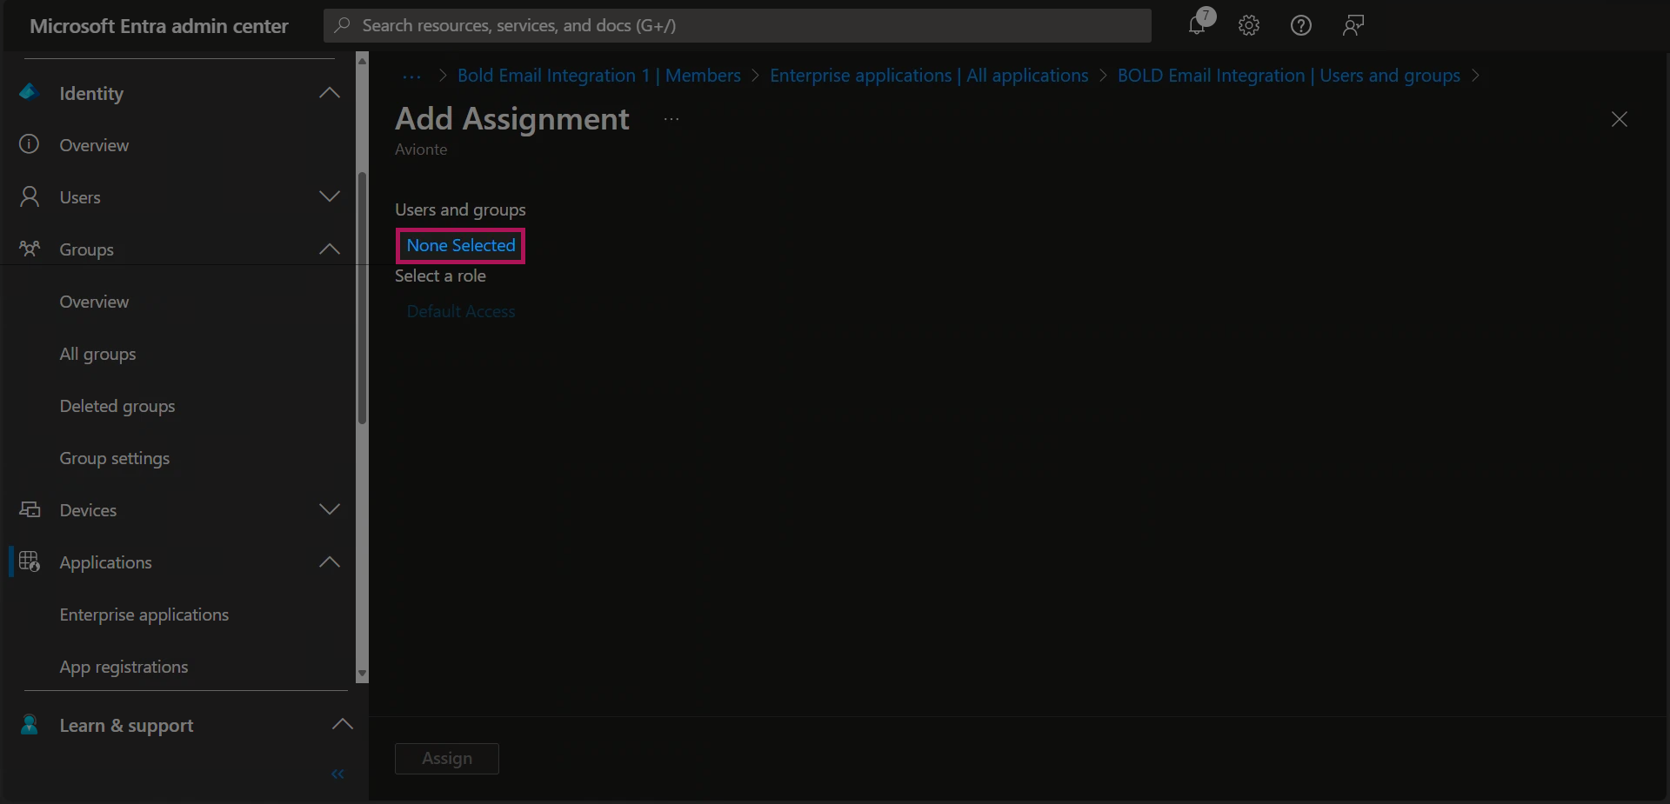
Task: Collapse the Applications menu chevron
Action: [330, 562]
